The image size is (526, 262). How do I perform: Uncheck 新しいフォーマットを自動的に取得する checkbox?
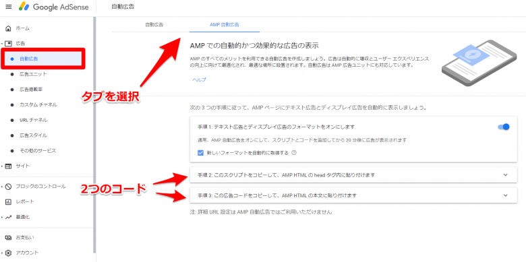click(200, 153)
